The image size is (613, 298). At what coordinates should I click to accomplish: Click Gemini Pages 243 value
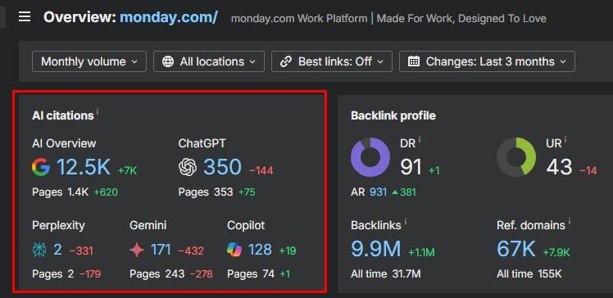[175, 274]
